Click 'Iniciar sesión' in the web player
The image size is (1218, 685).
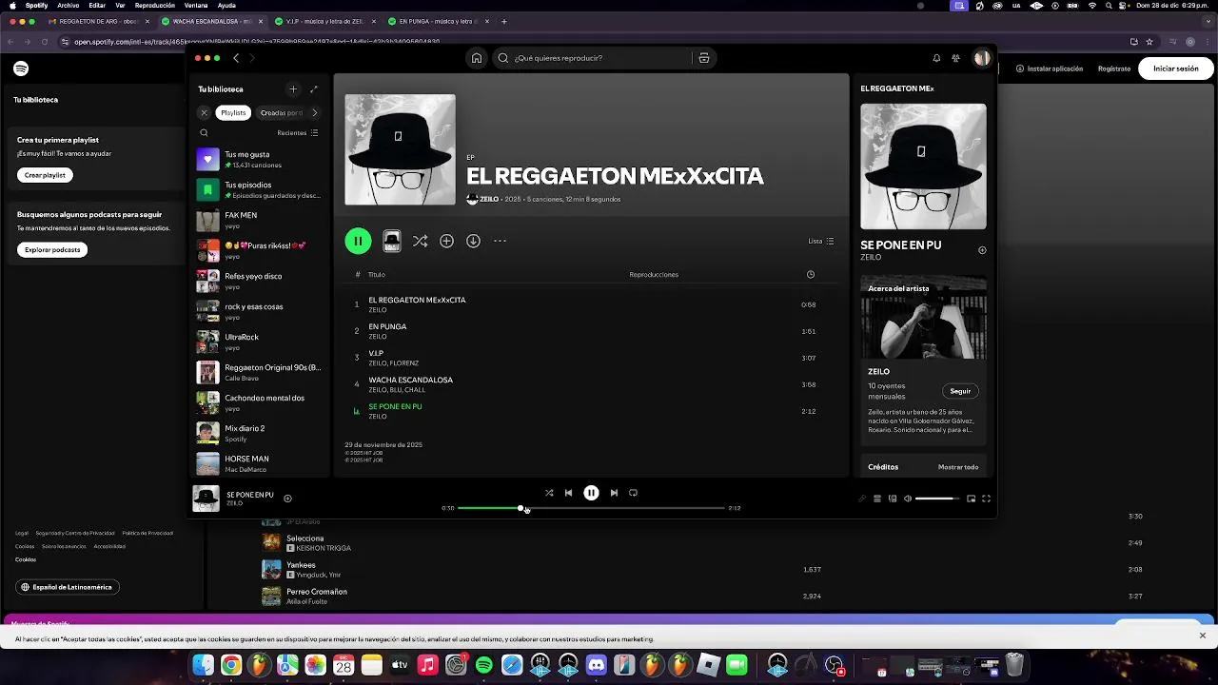point(1176,68)
